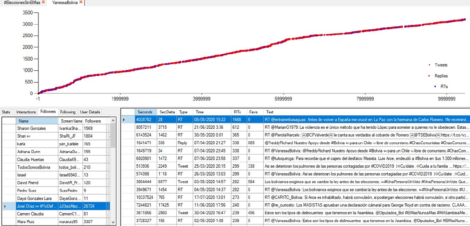Click RTs value 1660 in selected row

pos(239,119)
